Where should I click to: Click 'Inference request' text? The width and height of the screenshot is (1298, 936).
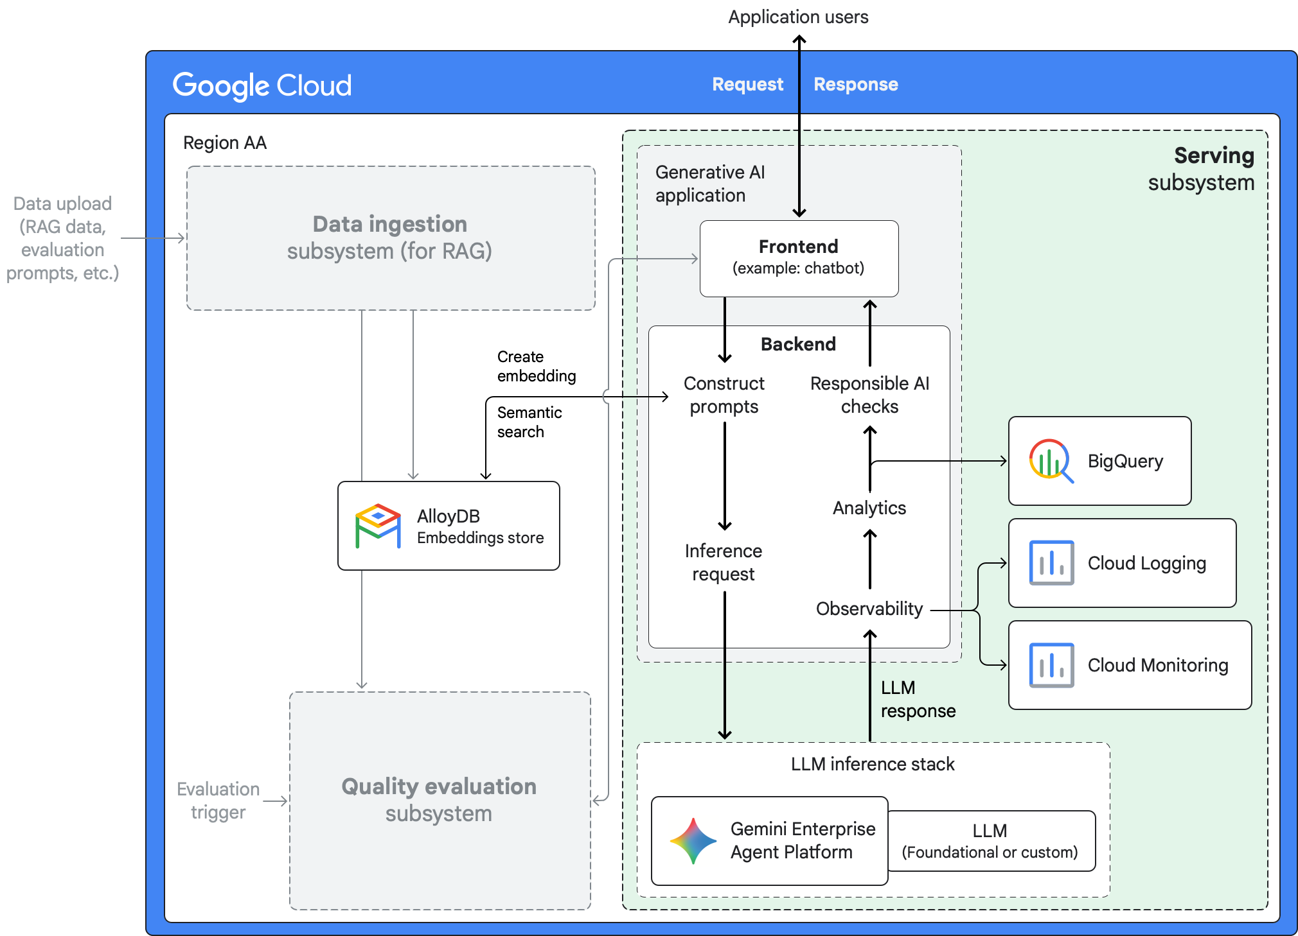(724, 562)
